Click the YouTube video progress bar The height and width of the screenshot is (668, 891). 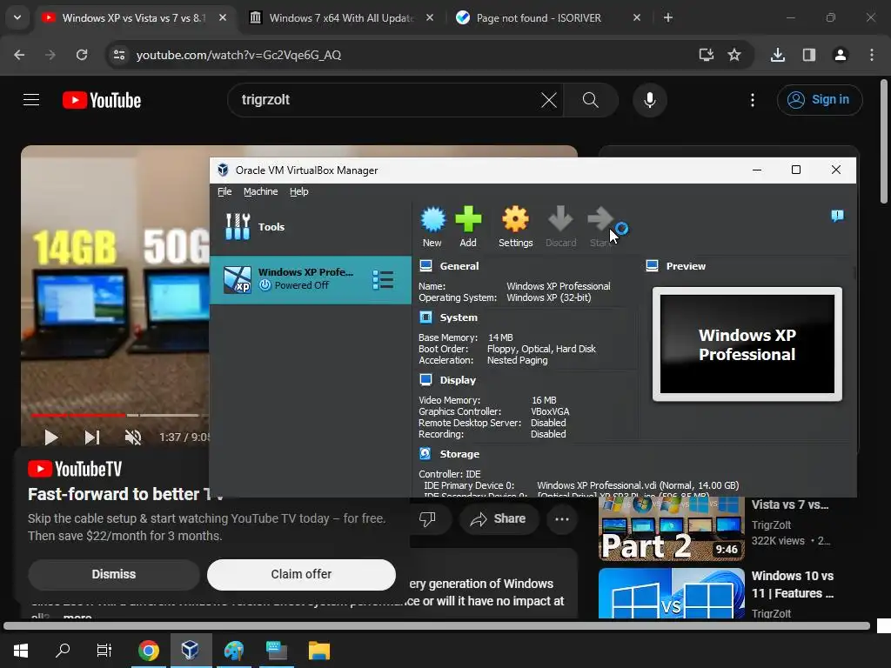[120, 415]
